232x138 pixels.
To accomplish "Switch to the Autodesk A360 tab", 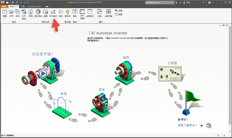I will pos(34,6).
